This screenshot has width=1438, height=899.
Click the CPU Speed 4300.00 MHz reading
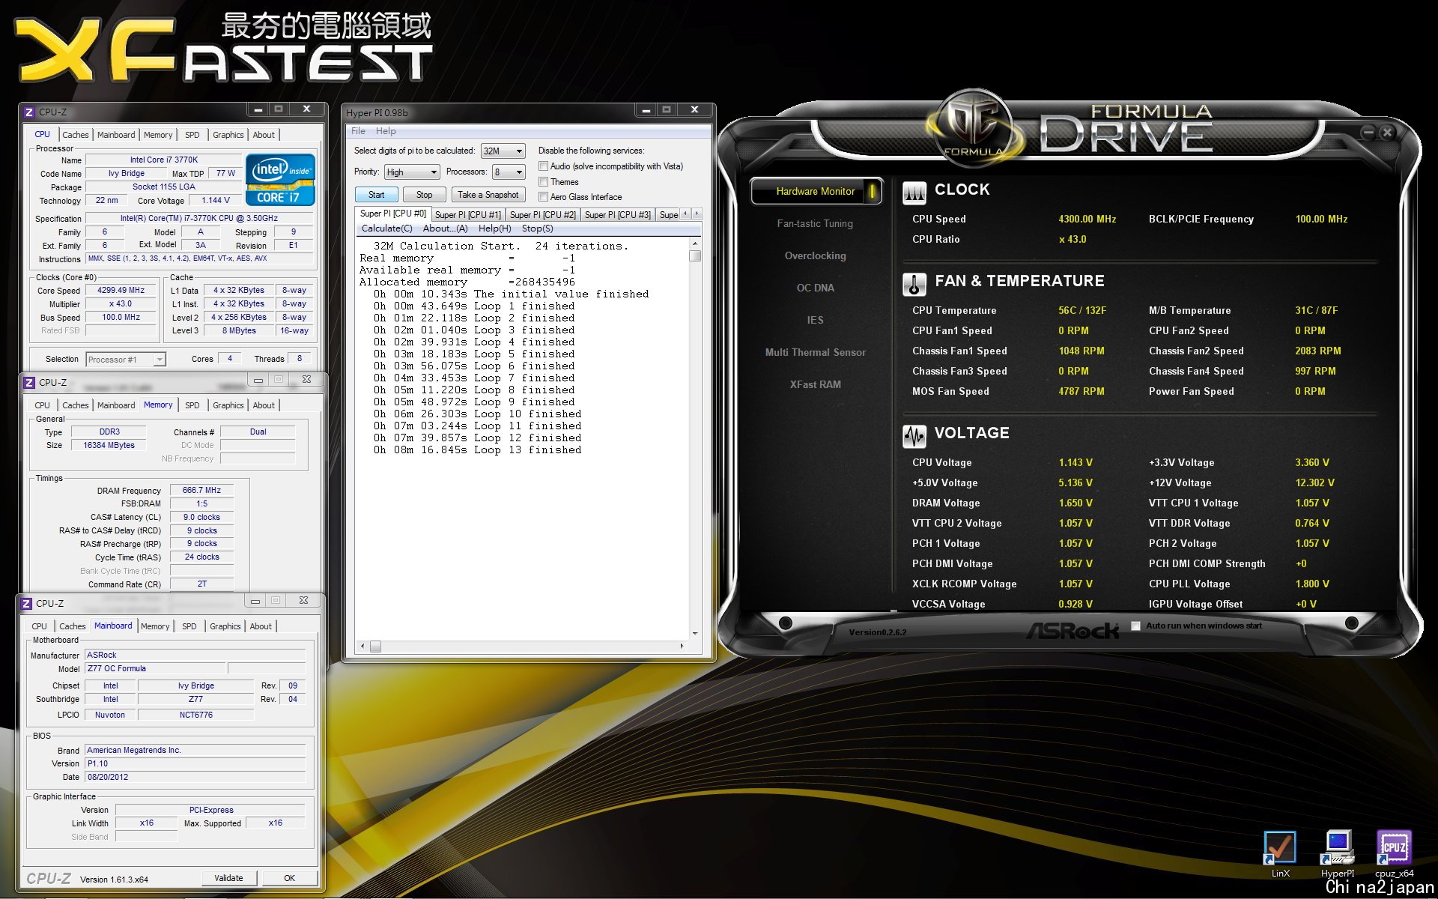pyautogui.click(x=1087, y=219)
